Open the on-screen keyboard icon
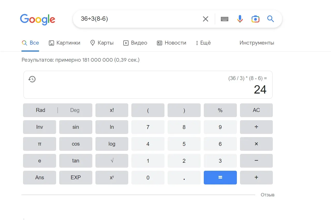Viewport: 331px width, 221px height. [224, 19]
